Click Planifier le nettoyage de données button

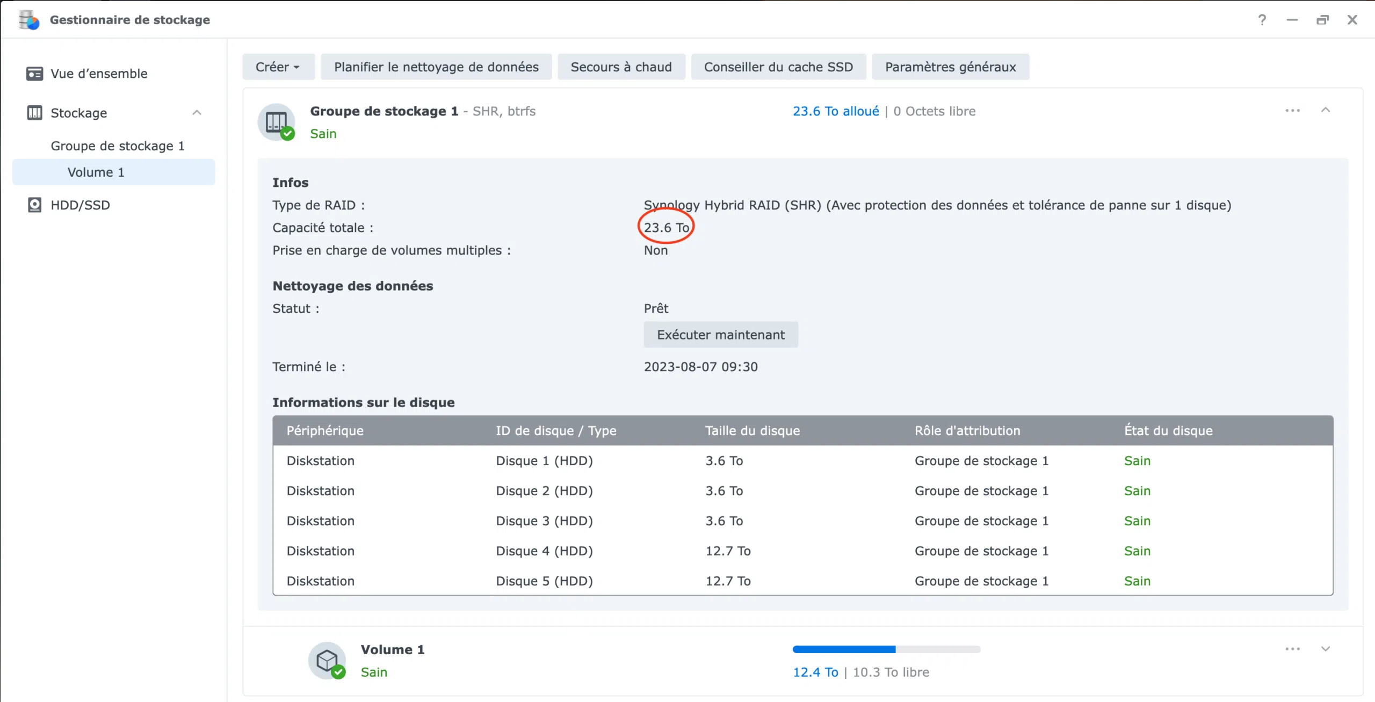(436, 67)
